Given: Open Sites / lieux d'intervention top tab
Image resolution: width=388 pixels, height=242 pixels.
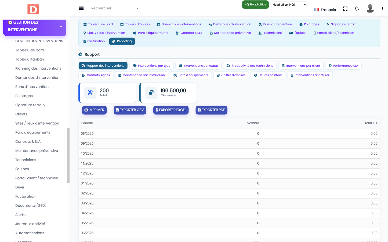Looking at the screenshot, I should [104, 33].
